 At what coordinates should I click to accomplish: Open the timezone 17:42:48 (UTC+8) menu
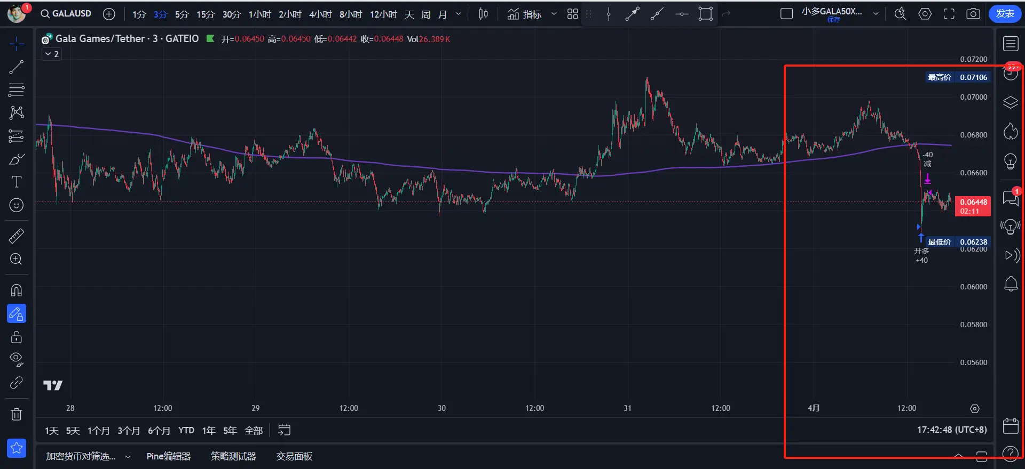click(952, 430)
